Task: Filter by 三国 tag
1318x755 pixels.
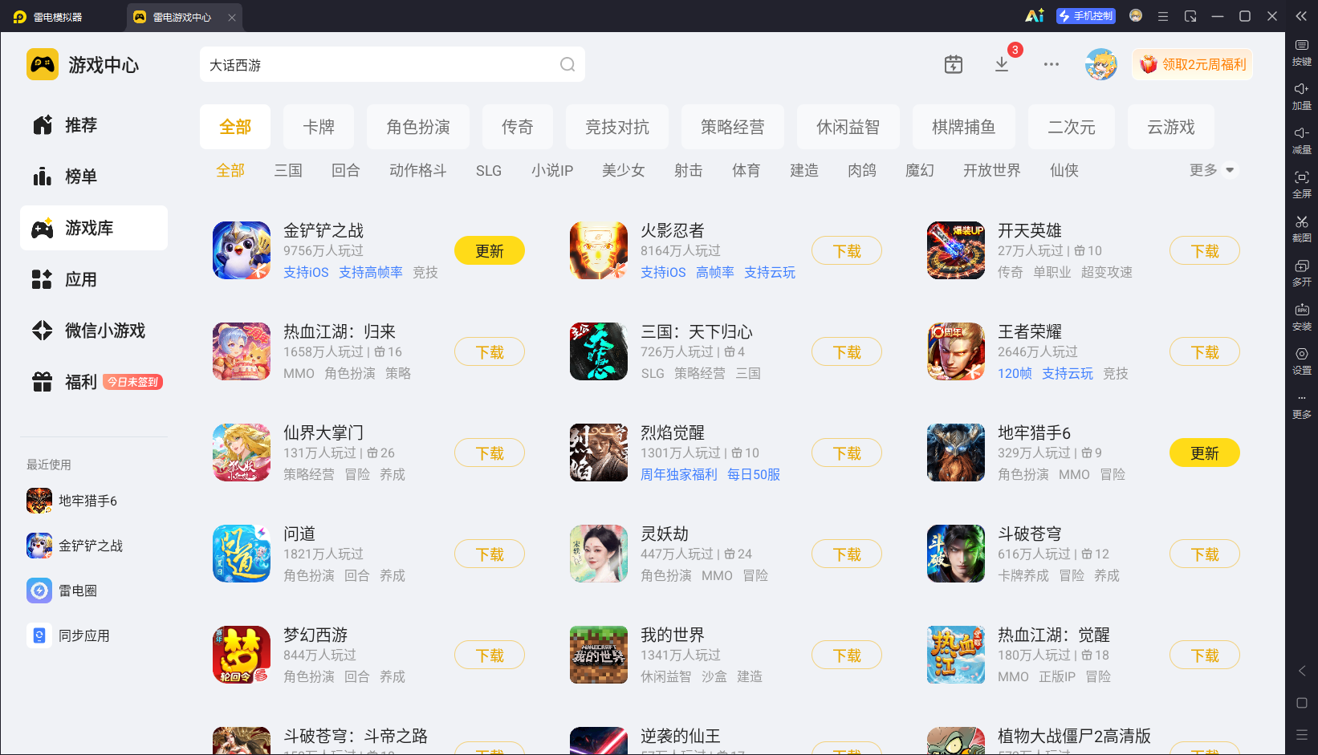Action: [x=288, y=170]
